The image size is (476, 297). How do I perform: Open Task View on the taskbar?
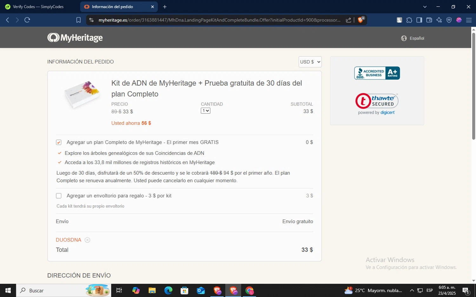119,290
